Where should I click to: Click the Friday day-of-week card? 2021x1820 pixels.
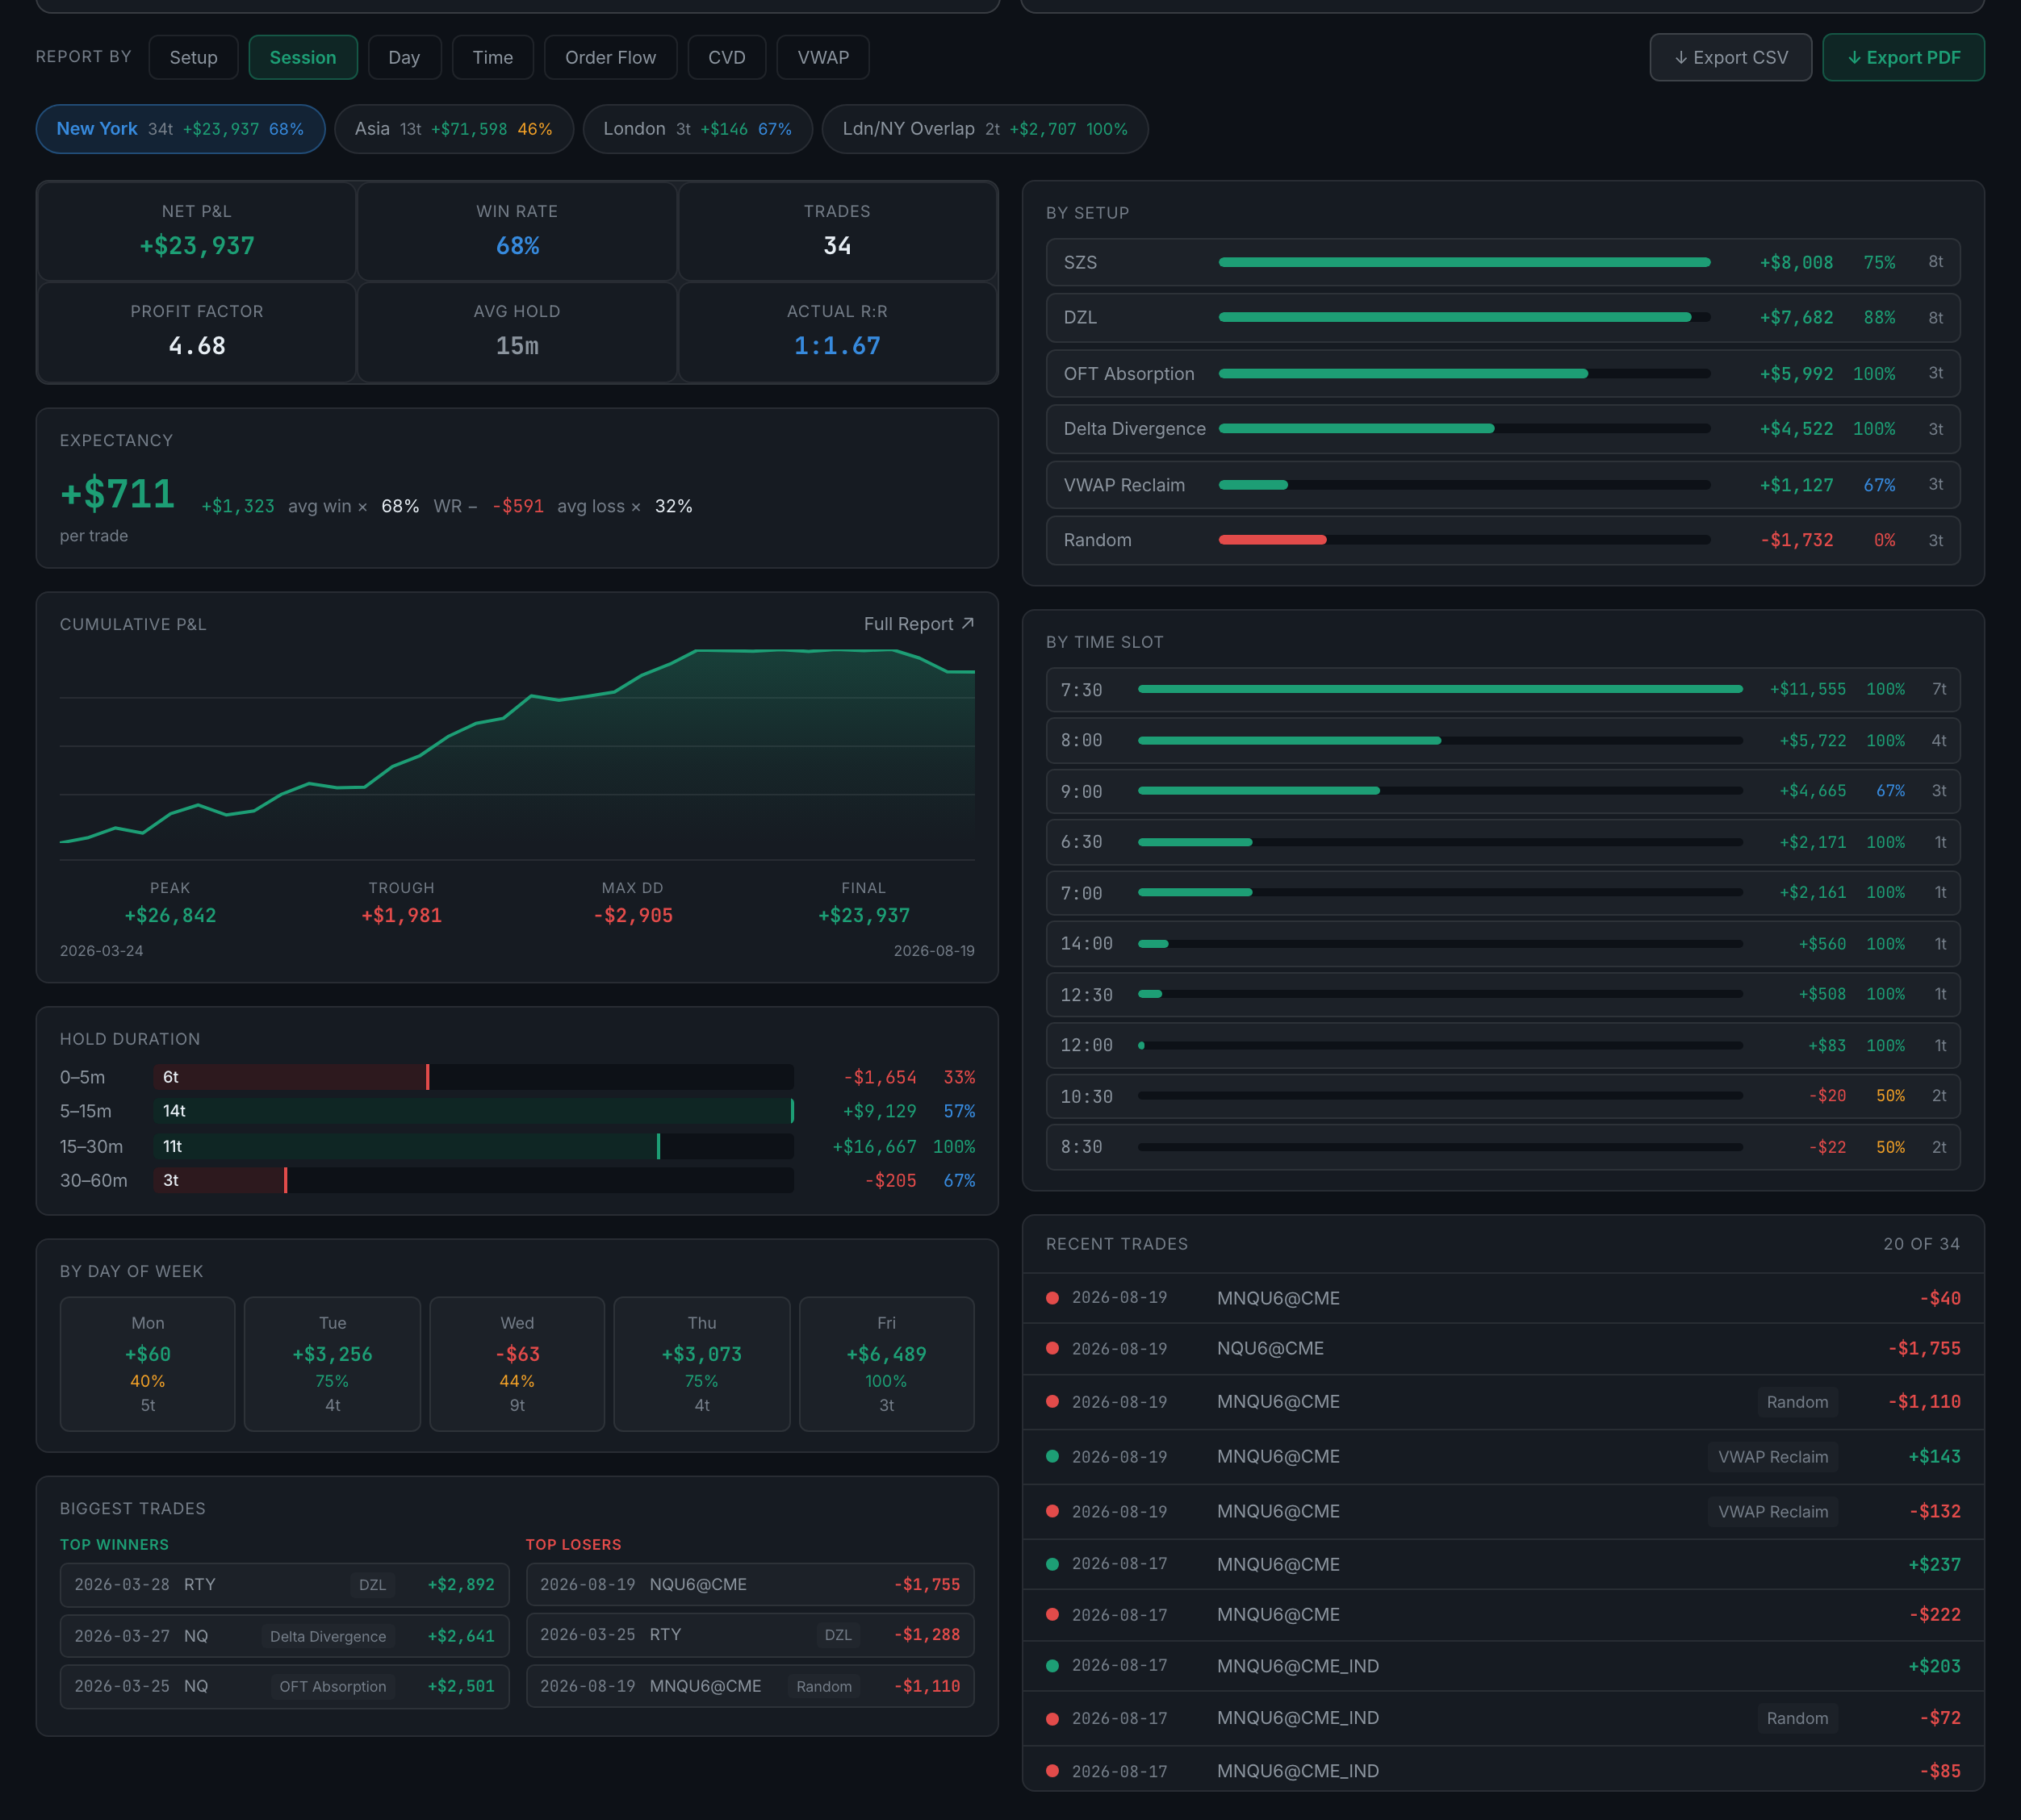click(886, 1364)
